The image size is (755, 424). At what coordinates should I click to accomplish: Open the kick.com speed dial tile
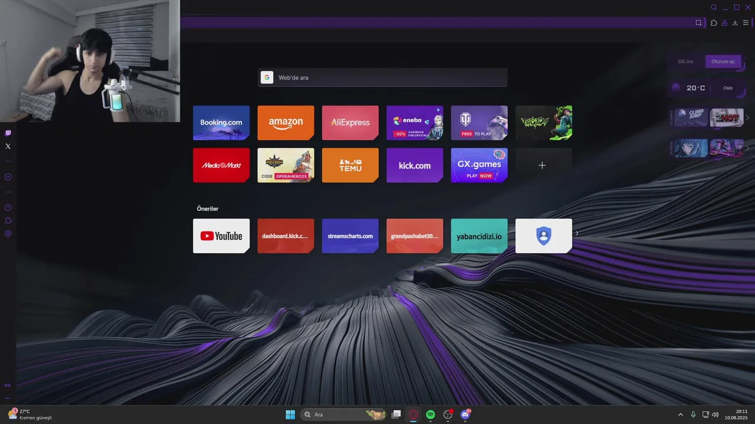coord(415,165)
